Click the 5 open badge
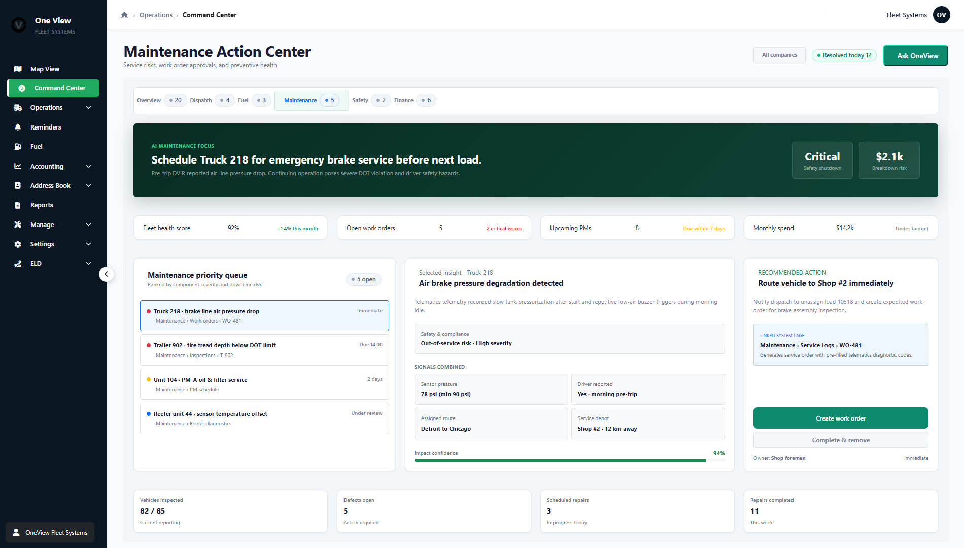Viewport: 964px width, 548px height. (x=364, y=279)
